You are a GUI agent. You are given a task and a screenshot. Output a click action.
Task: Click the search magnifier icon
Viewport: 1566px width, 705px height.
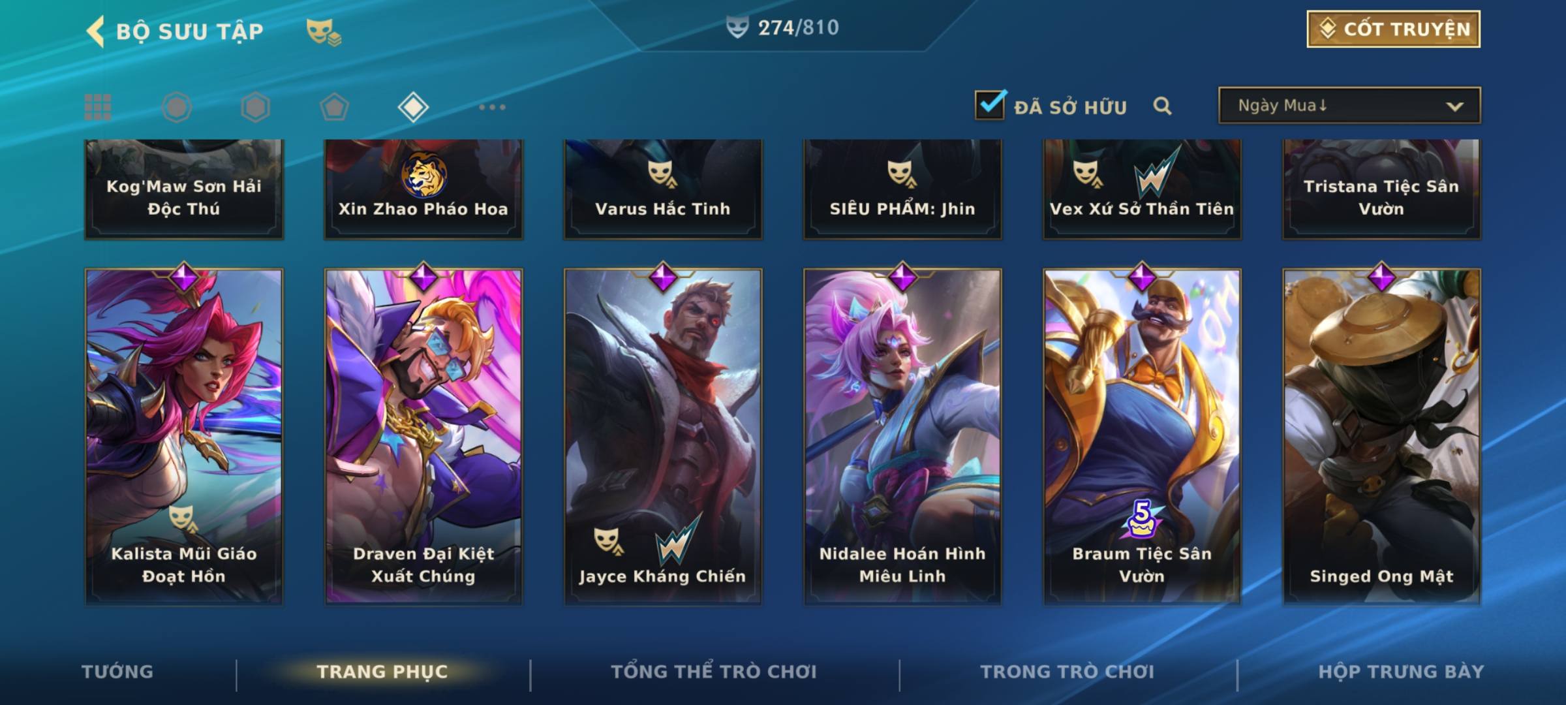point(1162,106)
